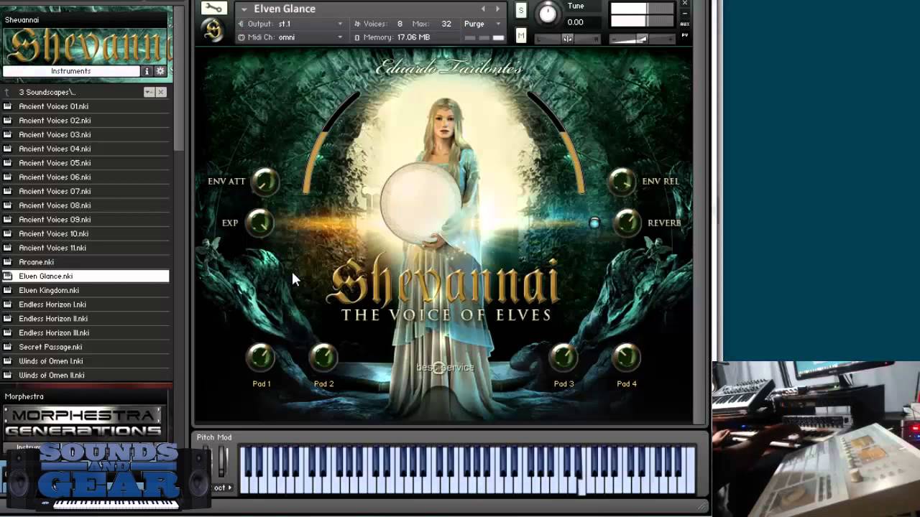Open library settings gear beside Instruments
The height and width of the screenshot is (517, 920).
click(160, 71)
